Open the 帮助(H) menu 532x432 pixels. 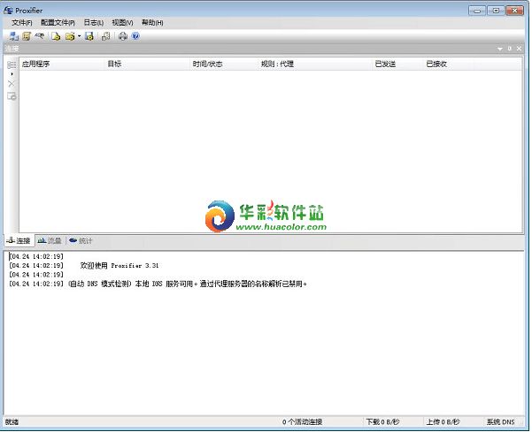tap(152, 23)
